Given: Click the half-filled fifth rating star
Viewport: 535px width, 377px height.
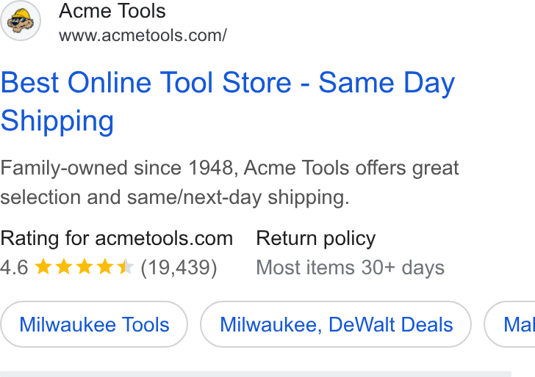Looking at the screenshot, I should pos(125,267).
